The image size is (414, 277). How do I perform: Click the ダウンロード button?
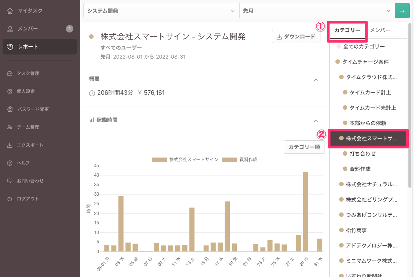(x=296, y=37)
